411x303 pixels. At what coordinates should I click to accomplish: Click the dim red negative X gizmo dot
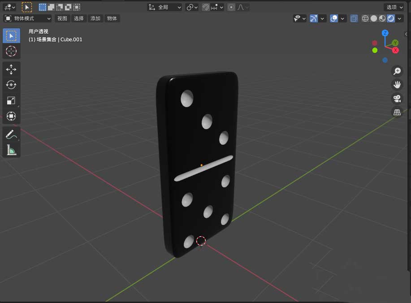coord(375,43)
